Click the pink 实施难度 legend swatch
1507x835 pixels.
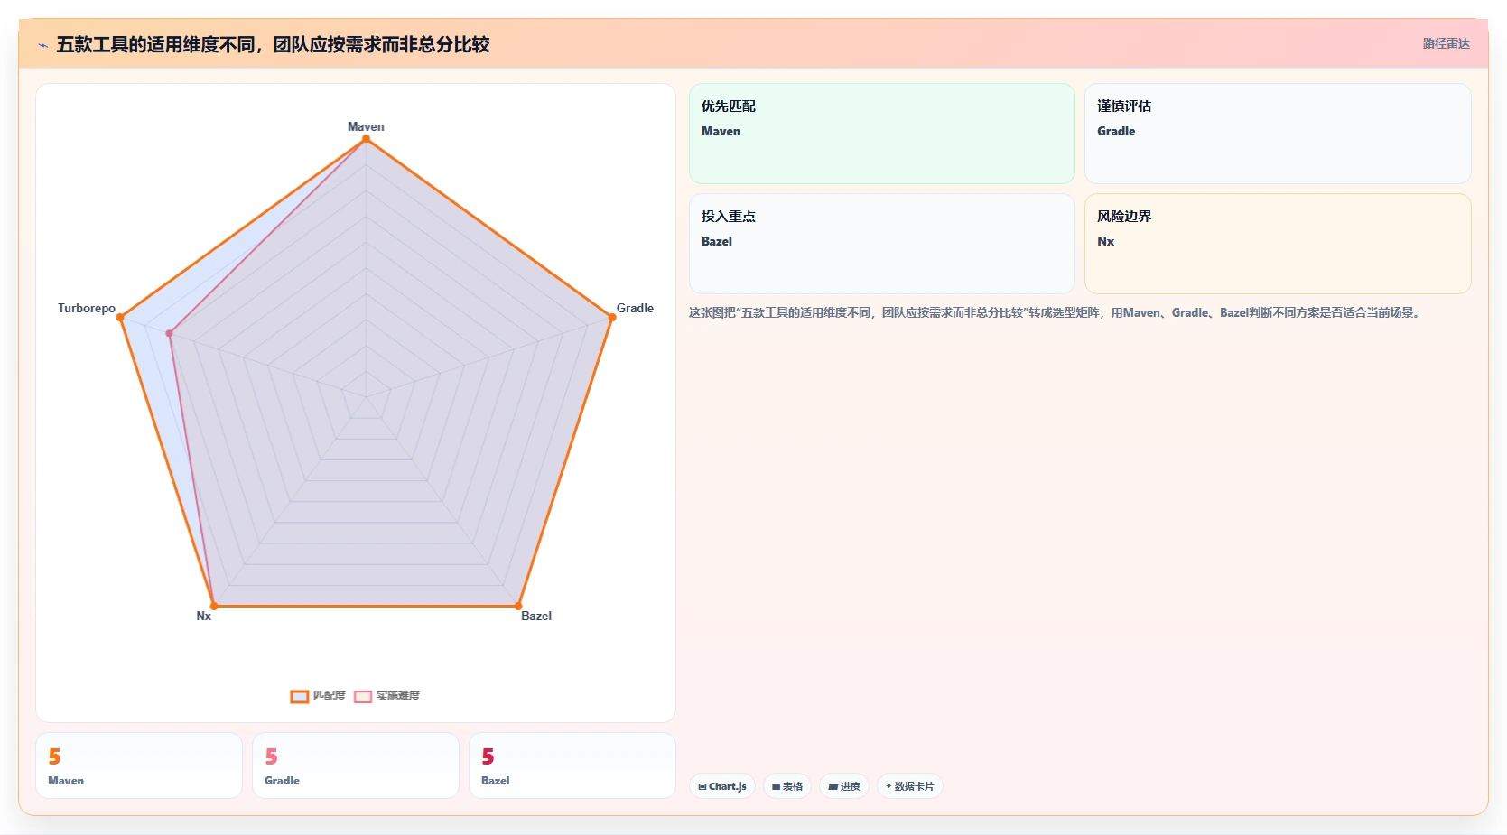tap(363, 696)
